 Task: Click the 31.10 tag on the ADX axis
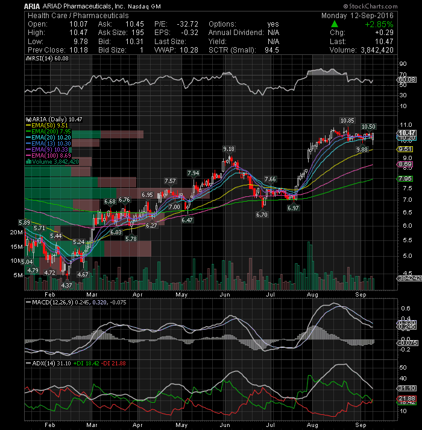click(407, 388)
